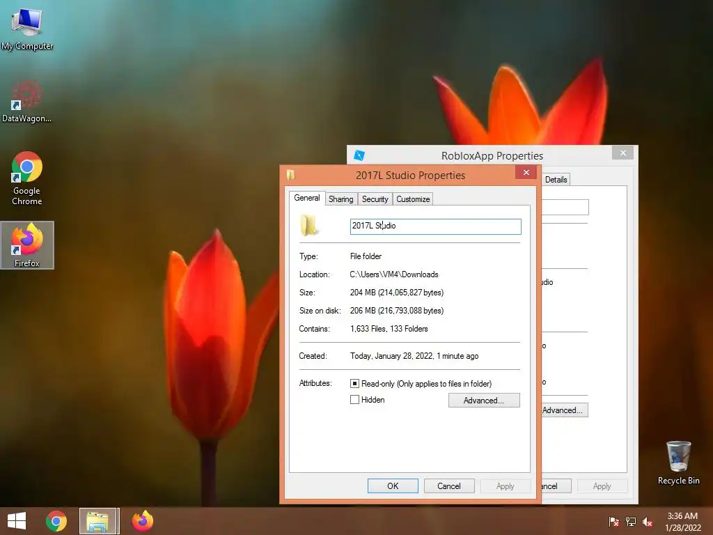Image resolution: width=713 pixels, height=535 pixels.
Task: Click the folder icon in 2017L Studio title bar
Action: coord(291,175)
